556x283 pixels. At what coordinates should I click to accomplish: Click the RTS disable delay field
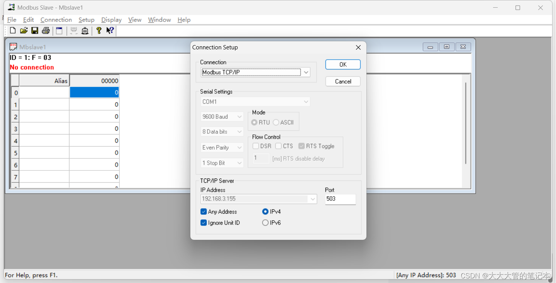coord(261,158)
